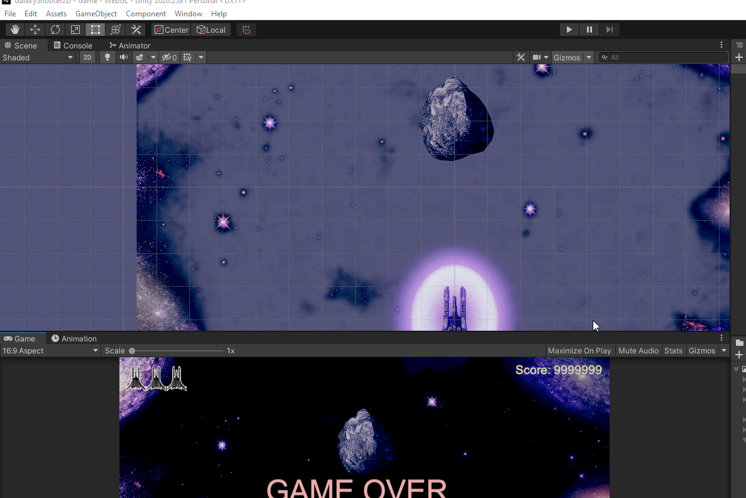746x498 pixels.
Task: Select the player ship in Scene view
Action: [454, 309]
